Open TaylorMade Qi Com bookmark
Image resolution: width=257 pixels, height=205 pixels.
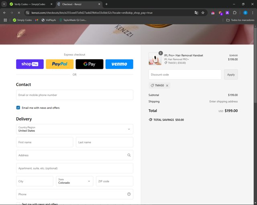point(73,20)
